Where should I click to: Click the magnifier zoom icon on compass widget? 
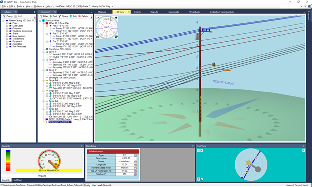pyautogui.click(x=116, y=37)
